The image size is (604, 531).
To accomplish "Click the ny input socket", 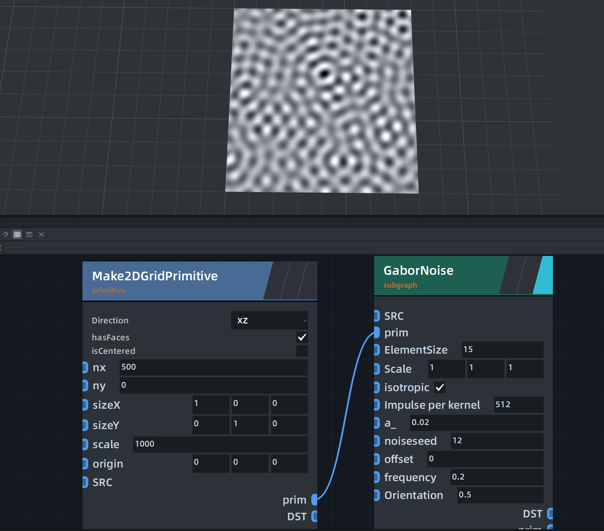I will point(85,385).
